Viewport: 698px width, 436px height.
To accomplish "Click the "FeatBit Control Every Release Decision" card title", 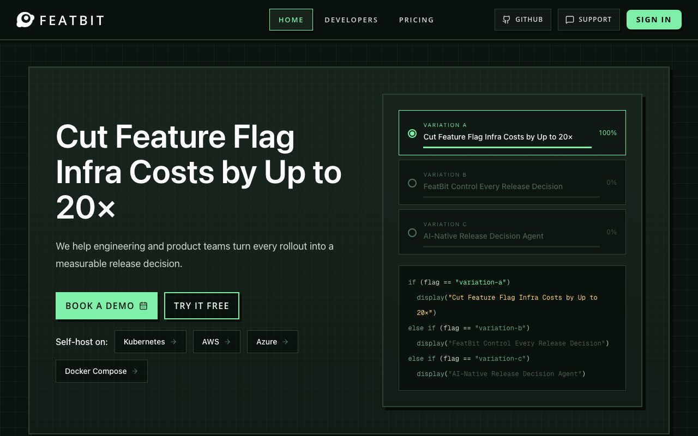I will click(493, 186).
